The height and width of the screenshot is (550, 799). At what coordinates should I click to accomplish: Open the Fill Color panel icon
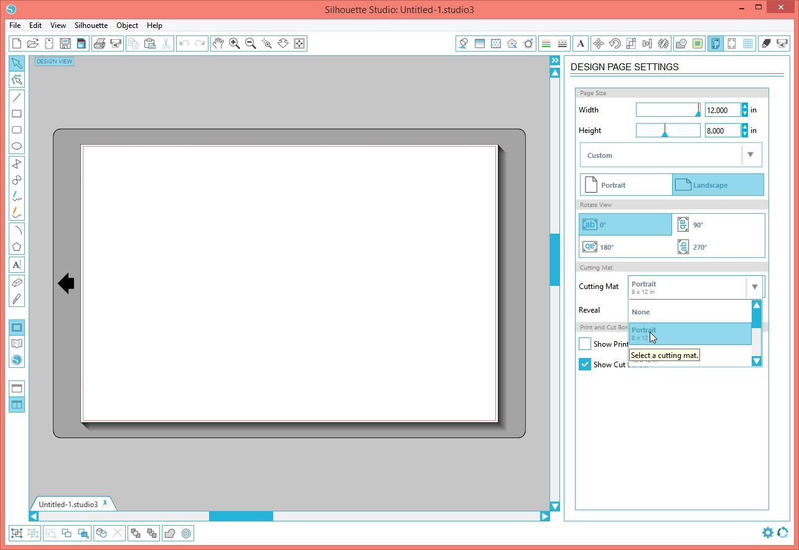pyautogui.click(x=464, y=44)
